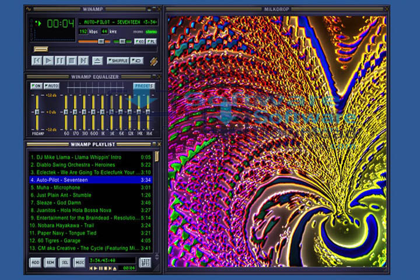
Task: Click the mini Next icon in playlist footer
Action: click(x=110, y=268)
